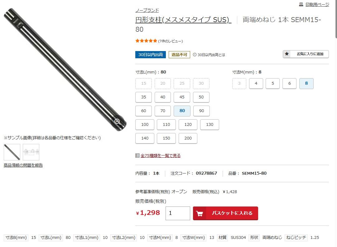Viewport: 337px width, 247px height.
Task: Click the print page icon
Action: 301,4
